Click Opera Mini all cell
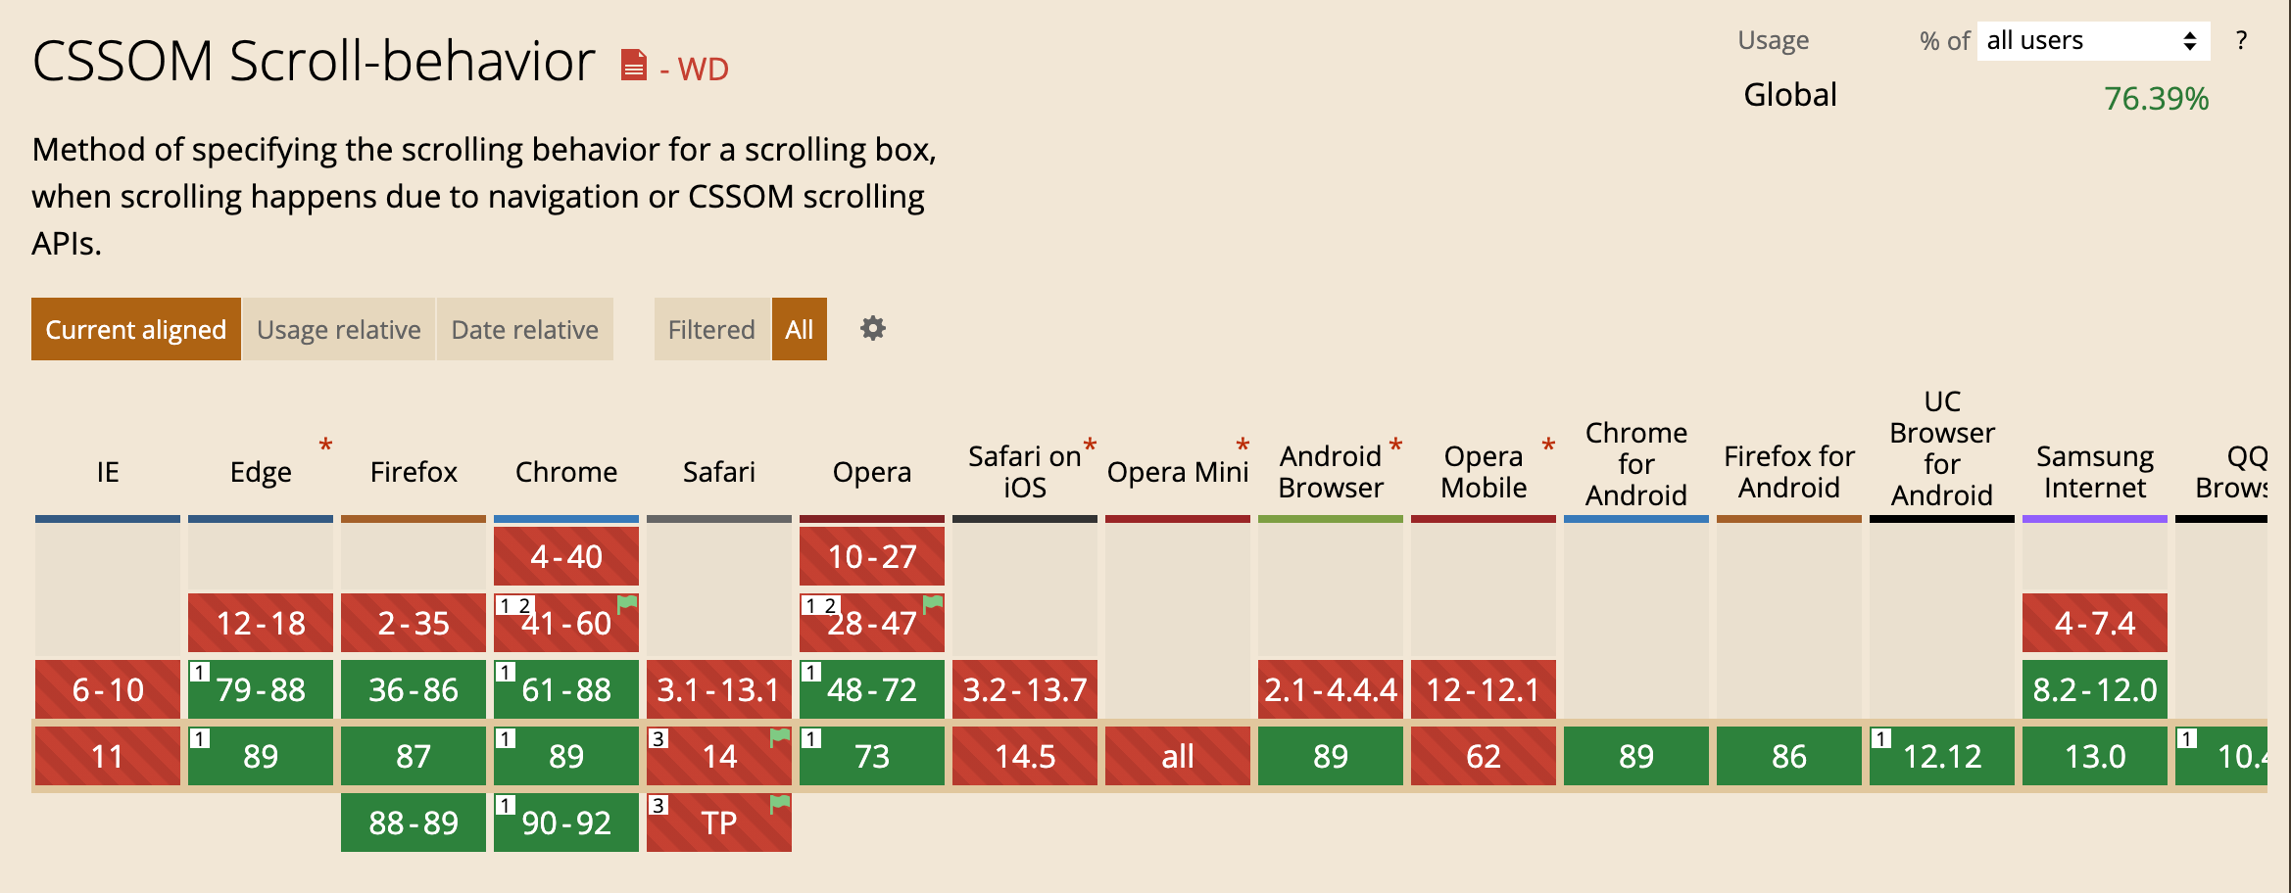Viewport: 2291px width, 893px height. click(x=1178, y=756)
